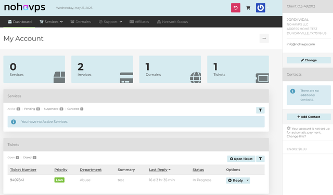Select the Pending services filter tab
Image resolution: width=333 pixels, height=195 pixels.
(x=32, y=109)
